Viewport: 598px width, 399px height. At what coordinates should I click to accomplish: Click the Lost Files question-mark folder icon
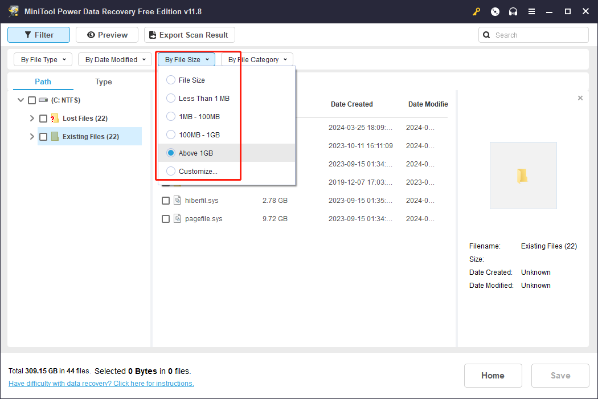(x=55, y=119)
